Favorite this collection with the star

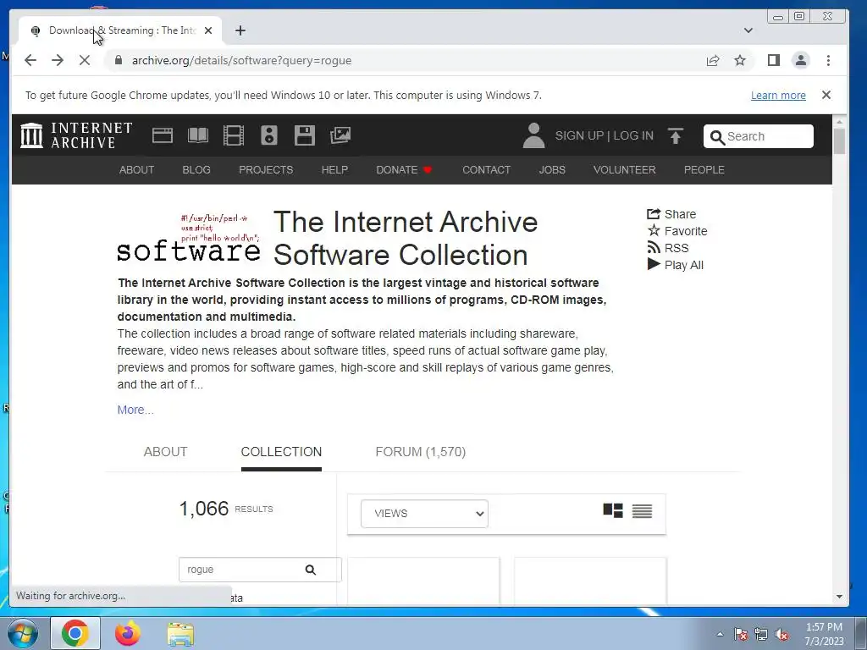[676, 231]
